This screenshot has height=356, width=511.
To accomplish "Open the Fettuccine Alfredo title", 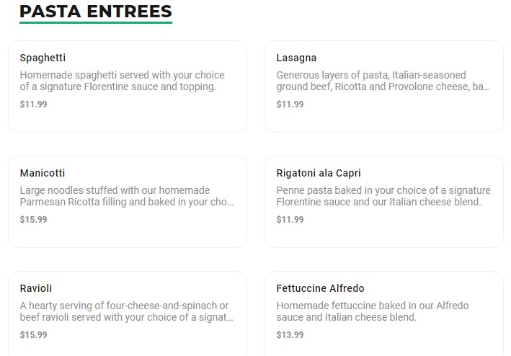I will [x=320, y=288].
